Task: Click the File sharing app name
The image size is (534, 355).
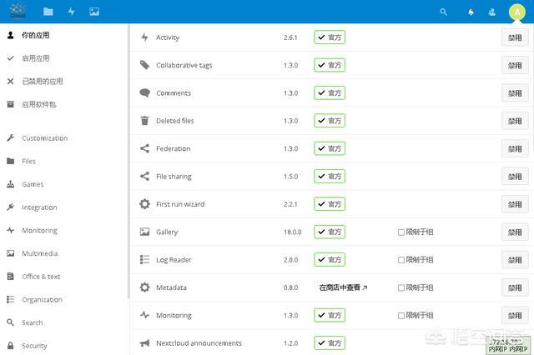Action: point(174,177)
